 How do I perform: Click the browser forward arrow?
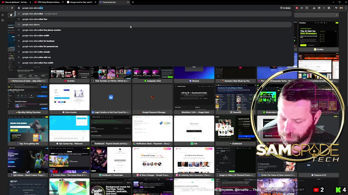[7, 8]
